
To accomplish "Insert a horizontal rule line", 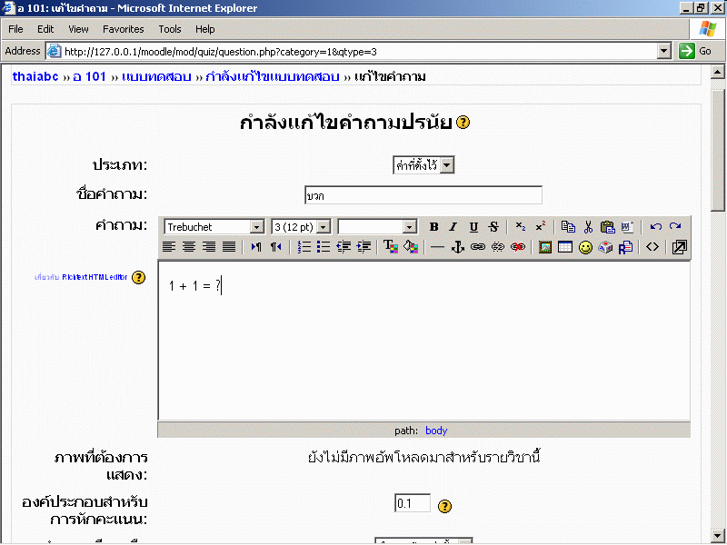I will [437, 247].
